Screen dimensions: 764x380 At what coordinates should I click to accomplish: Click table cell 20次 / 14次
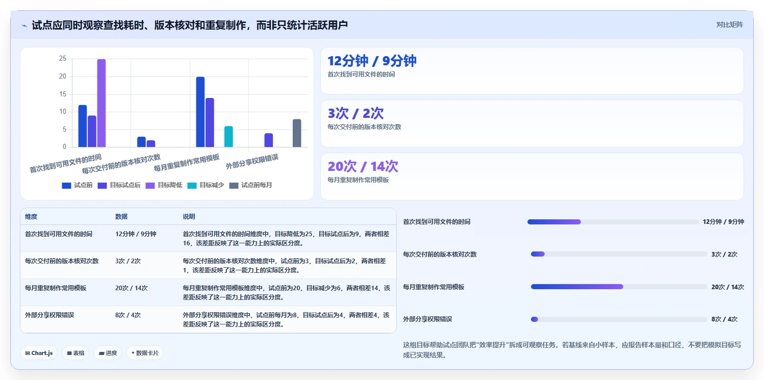(132, 288)
